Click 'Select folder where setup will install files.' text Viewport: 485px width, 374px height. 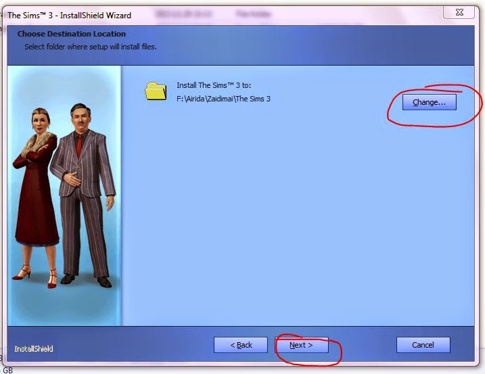click(91, 47)
